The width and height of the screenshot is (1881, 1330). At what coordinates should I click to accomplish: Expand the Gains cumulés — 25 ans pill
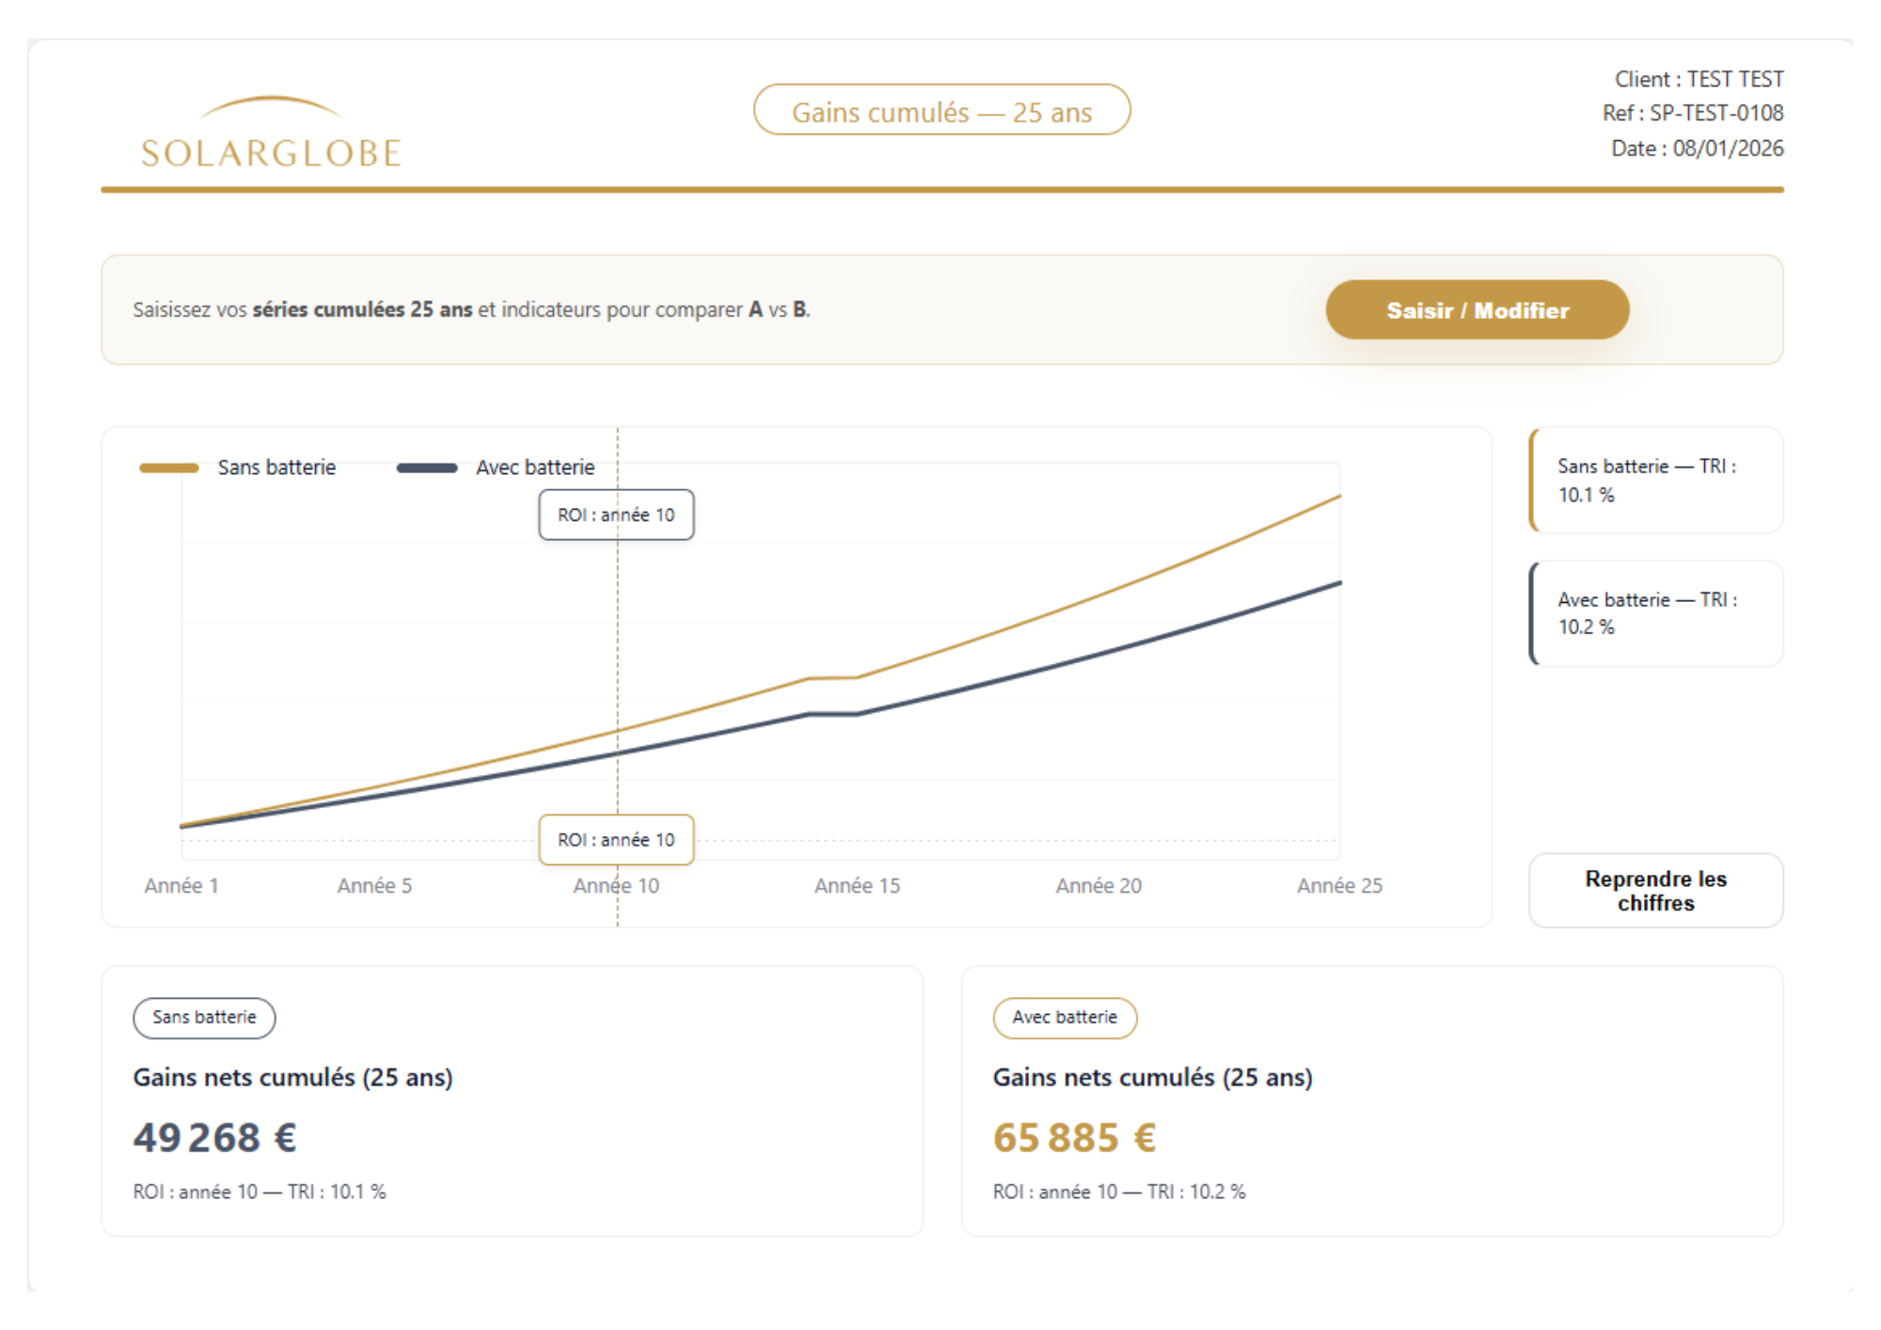[x=942, y=111]
